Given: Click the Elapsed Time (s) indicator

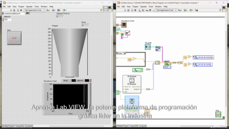Looking at the screenshot, I should click(60, 16).
